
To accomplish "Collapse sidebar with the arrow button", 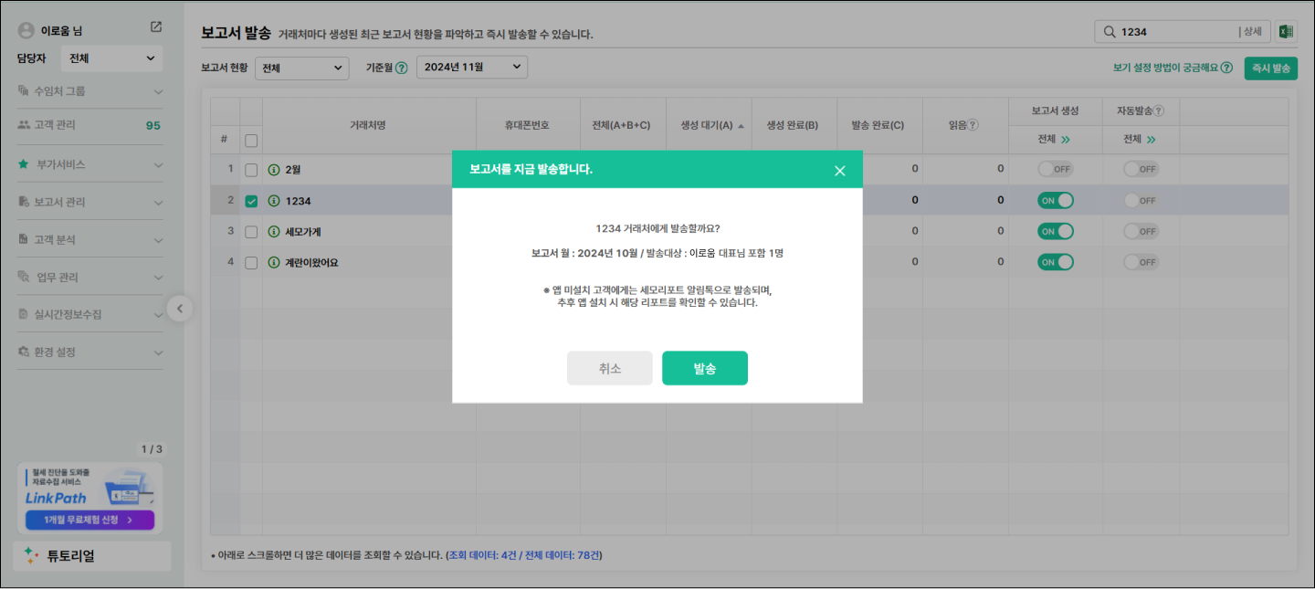I will click(x=180, y=309).
